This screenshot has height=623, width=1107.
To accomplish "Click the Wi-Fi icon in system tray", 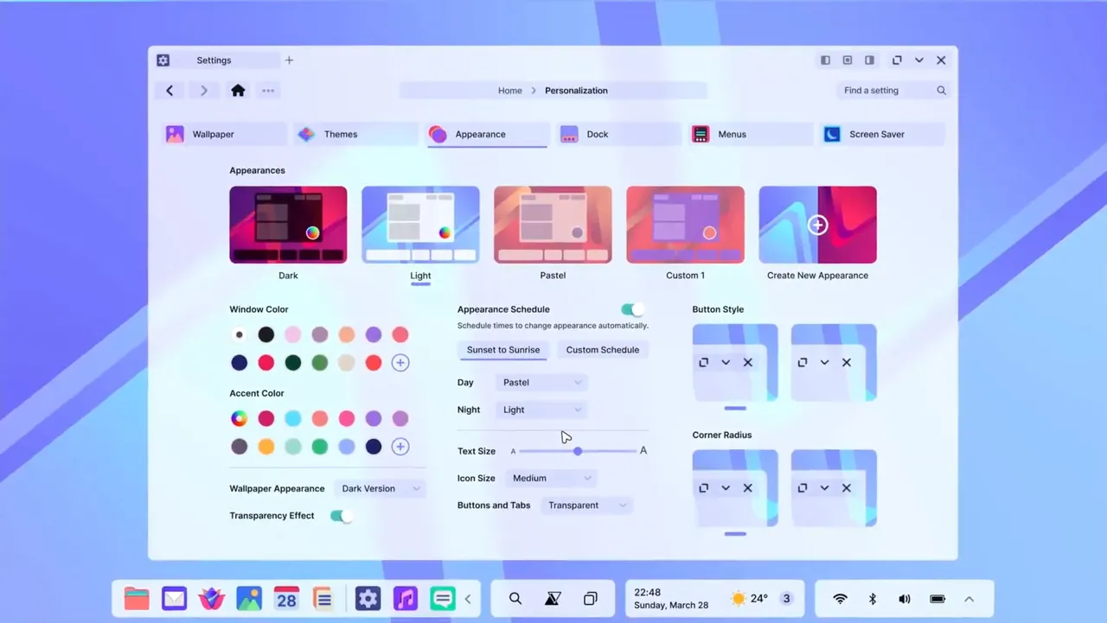I will coord(840,599).
